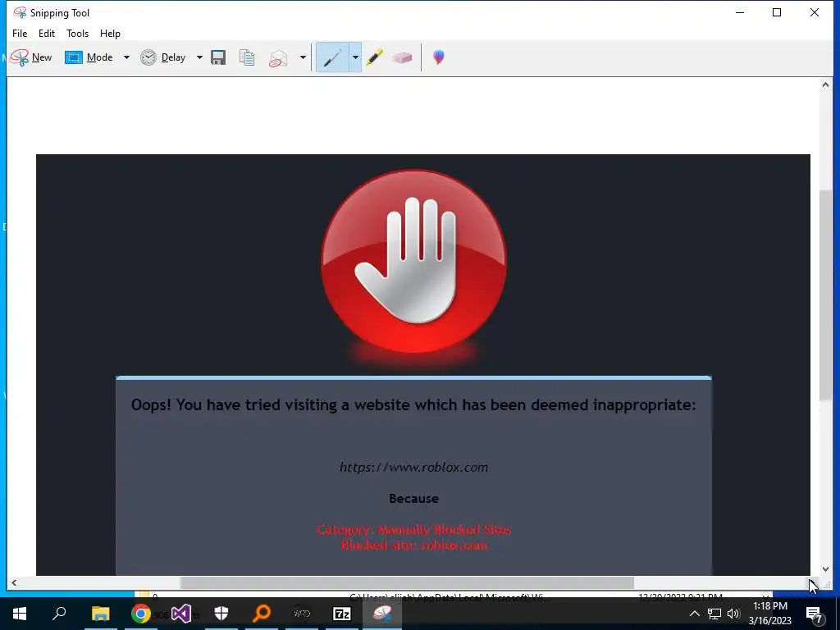The image size is (840, 630).
Task: Click the Snipping Tool taskbar icon
Action: 382,614
